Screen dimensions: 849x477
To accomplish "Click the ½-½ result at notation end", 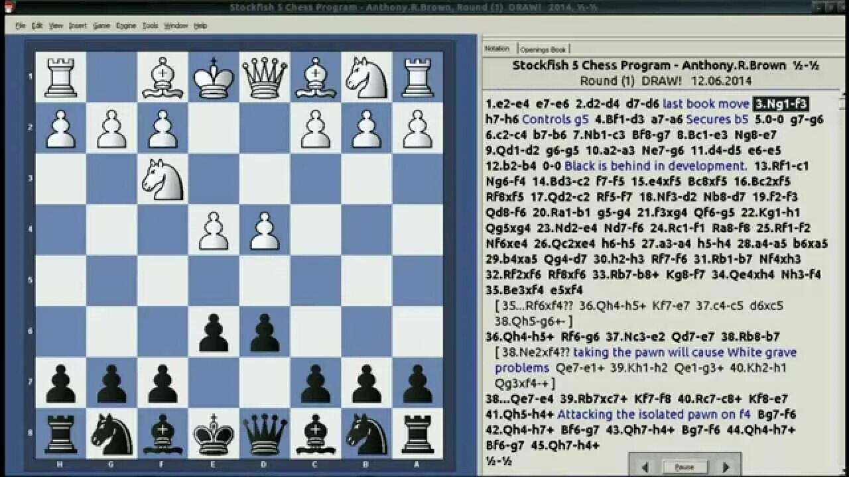I will [499, 460].
